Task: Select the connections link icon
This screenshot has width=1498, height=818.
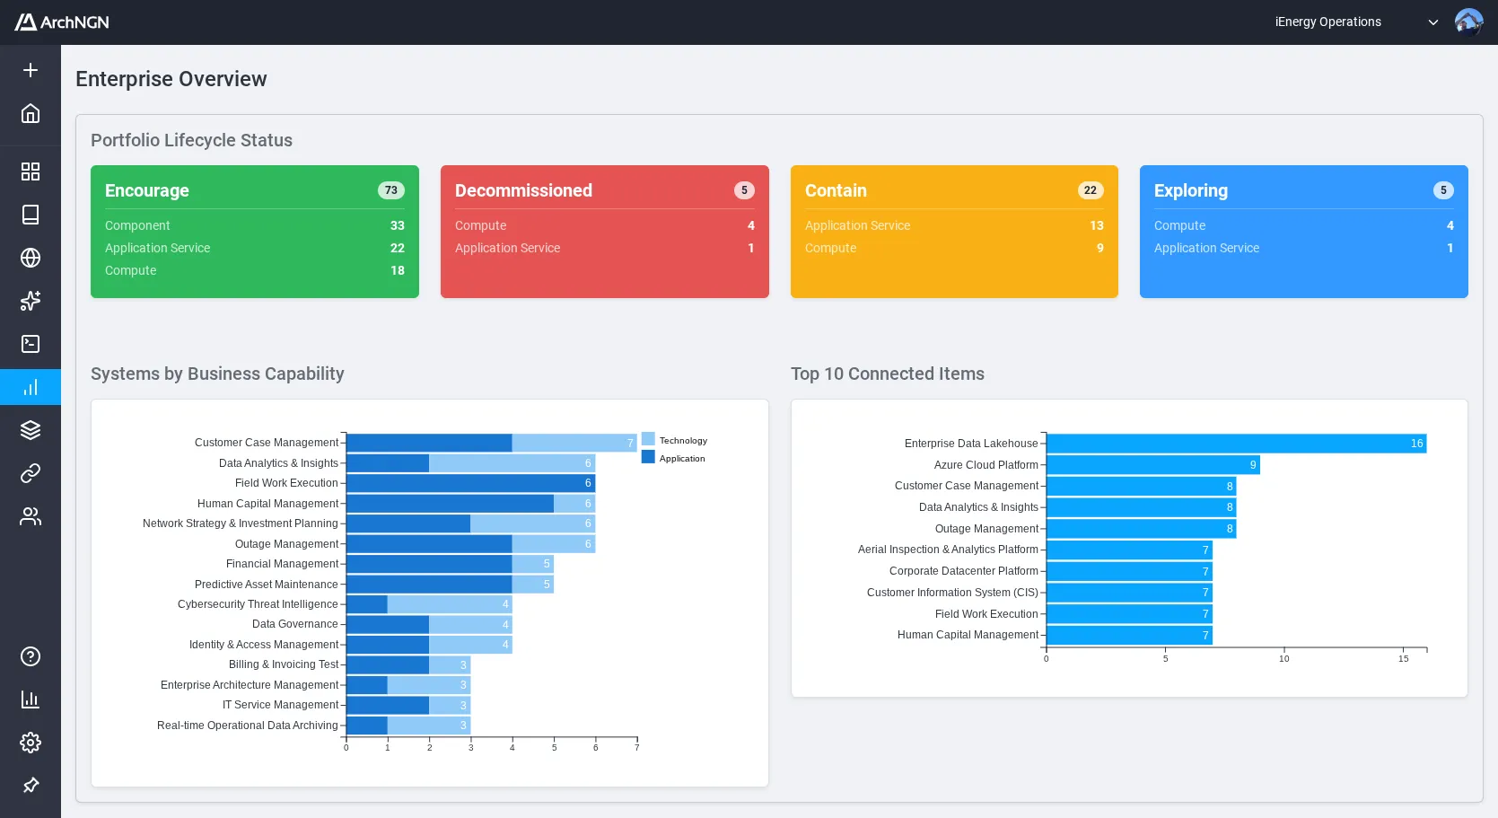Action: click(x=31, y=473)
